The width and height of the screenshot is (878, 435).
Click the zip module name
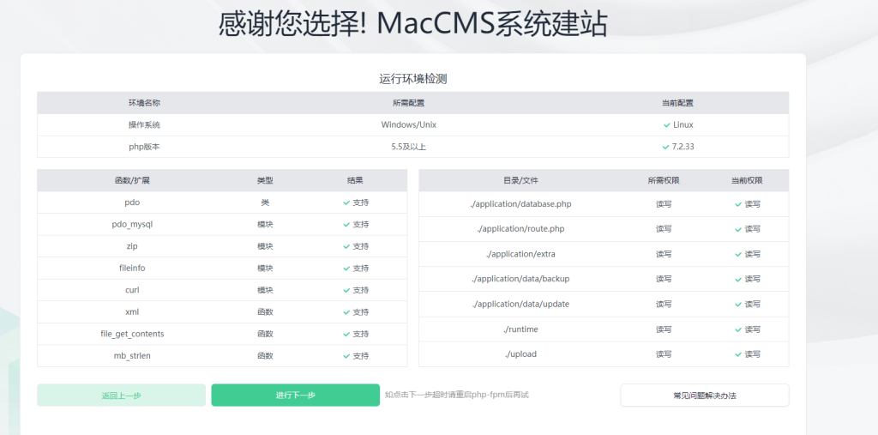coord(132,246)
